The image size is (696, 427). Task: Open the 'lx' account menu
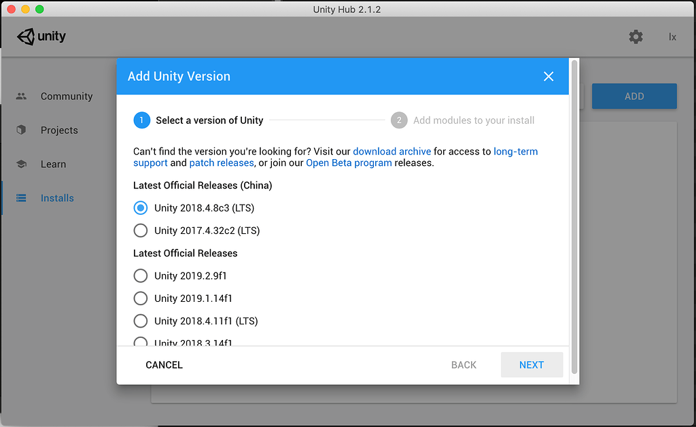672,37
